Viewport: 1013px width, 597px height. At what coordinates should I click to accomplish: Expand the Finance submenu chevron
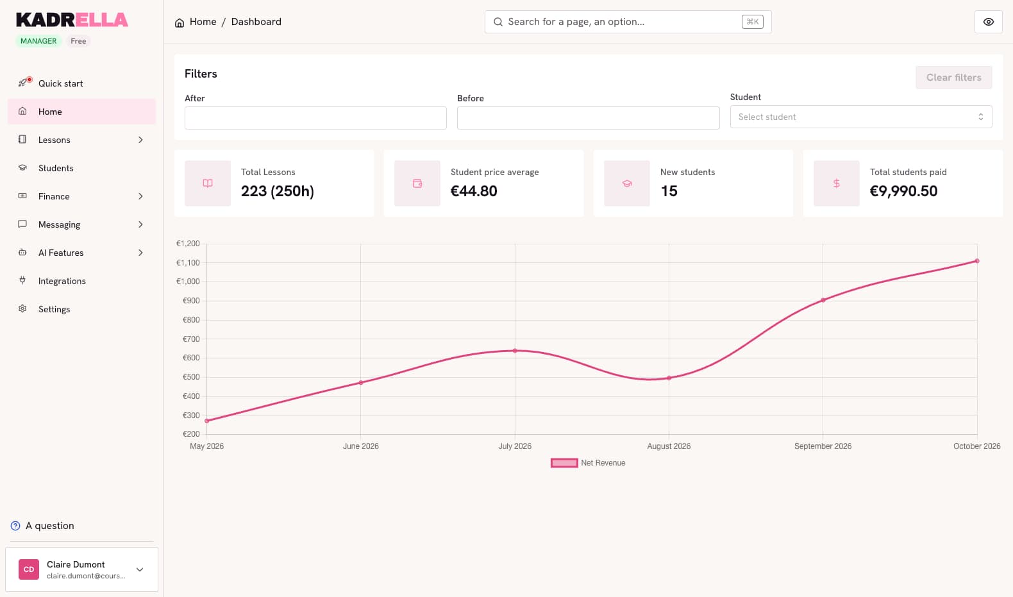140,196
